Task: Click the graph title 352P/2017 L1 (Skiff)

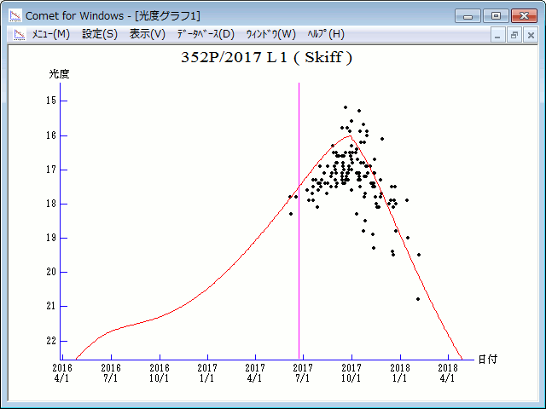Action: tap(266, 58)
